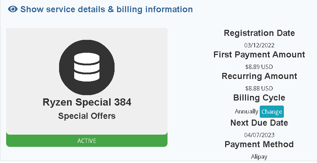Select the 'Special Offers' group label

[87, 116]
